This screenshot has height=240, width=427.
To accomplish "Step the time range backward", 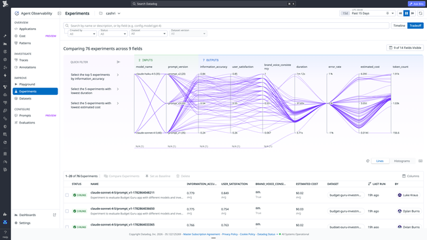I will (x=400, y=13).
